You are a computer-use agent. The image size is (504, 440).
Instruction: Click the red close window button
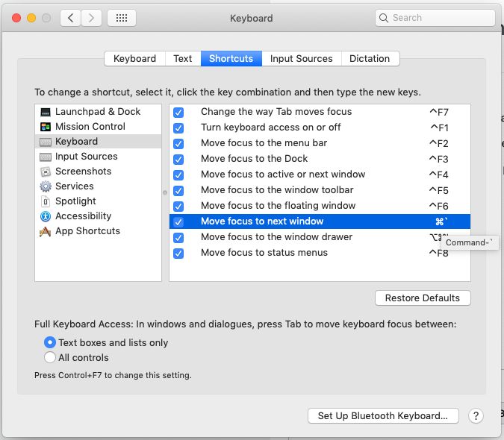pos(16,18)
